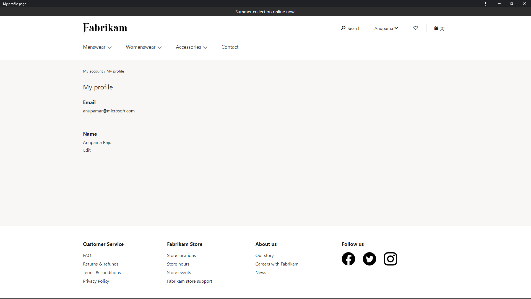This screenshot has width=531, height=299.
Task: Click the Privacy Policy link
Action: (96, 281)
